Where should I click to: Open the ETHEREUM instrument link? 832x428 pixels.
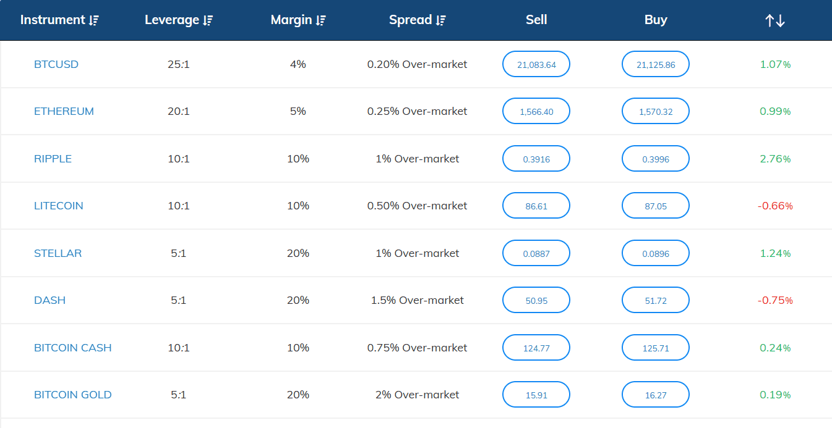pyautogui.click(x=64, y=111)
